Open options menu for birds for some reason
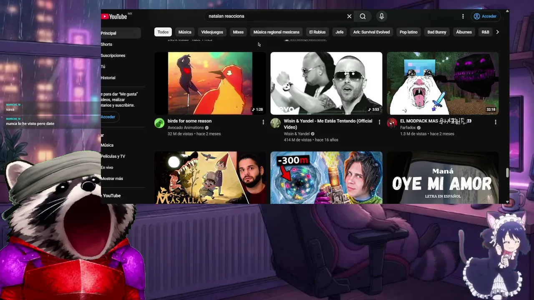The height and width of the screenshot is (300, 534). click(x=263, y=122)
